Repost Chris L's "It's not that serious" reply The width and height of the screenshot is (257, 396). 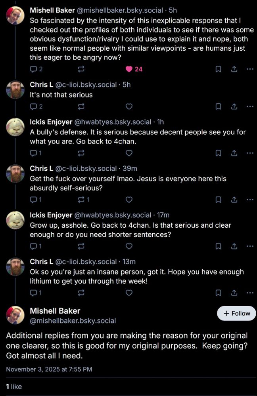coord(81,106)
